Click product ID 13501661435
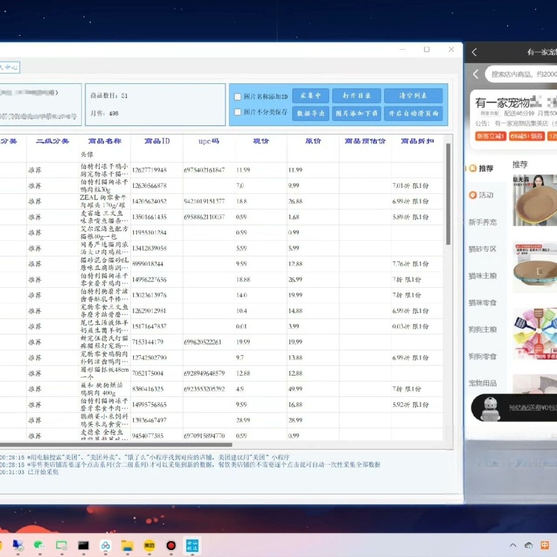This screenshot has width=557, height=557. (x=149, y=217)
